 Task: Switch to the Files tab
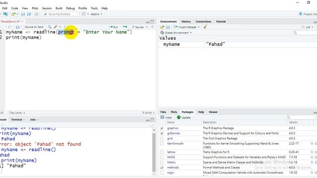[x=163, y=112]
